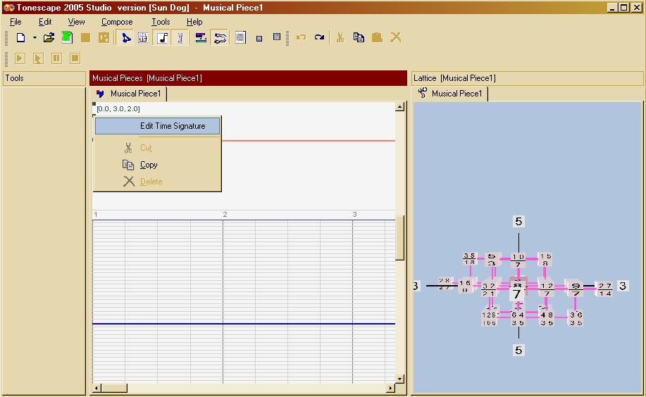Click the 32/21 lattice node
This screenshot has height=397, width=646.
click(489, 289)
